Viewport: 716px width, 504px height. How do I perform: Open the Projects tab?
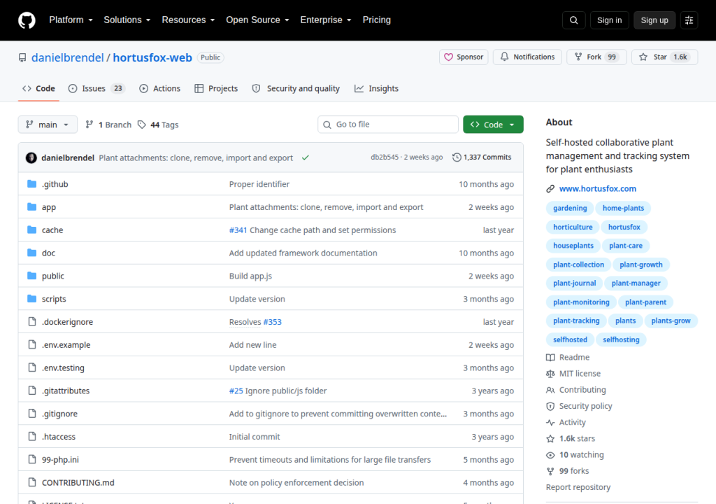pos(216,89)
